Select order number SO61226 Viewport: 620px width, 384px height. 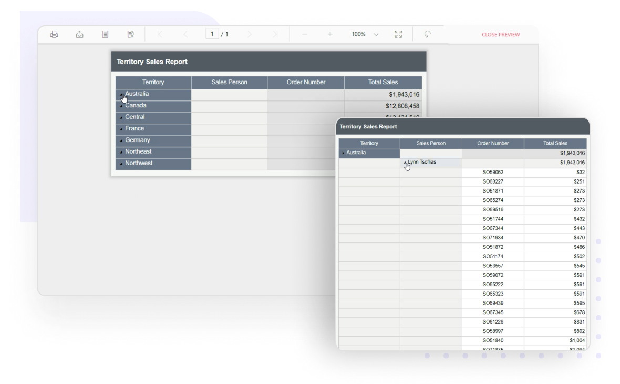493,322
